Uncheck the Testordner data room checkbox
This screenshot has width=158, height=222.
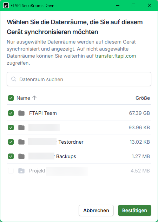pyautogui.click(x=11, y=142)
